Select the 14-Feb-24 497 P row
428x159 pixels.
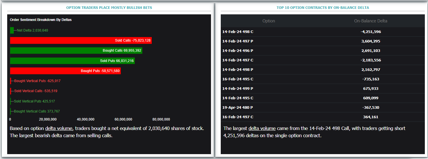[323, 41]
